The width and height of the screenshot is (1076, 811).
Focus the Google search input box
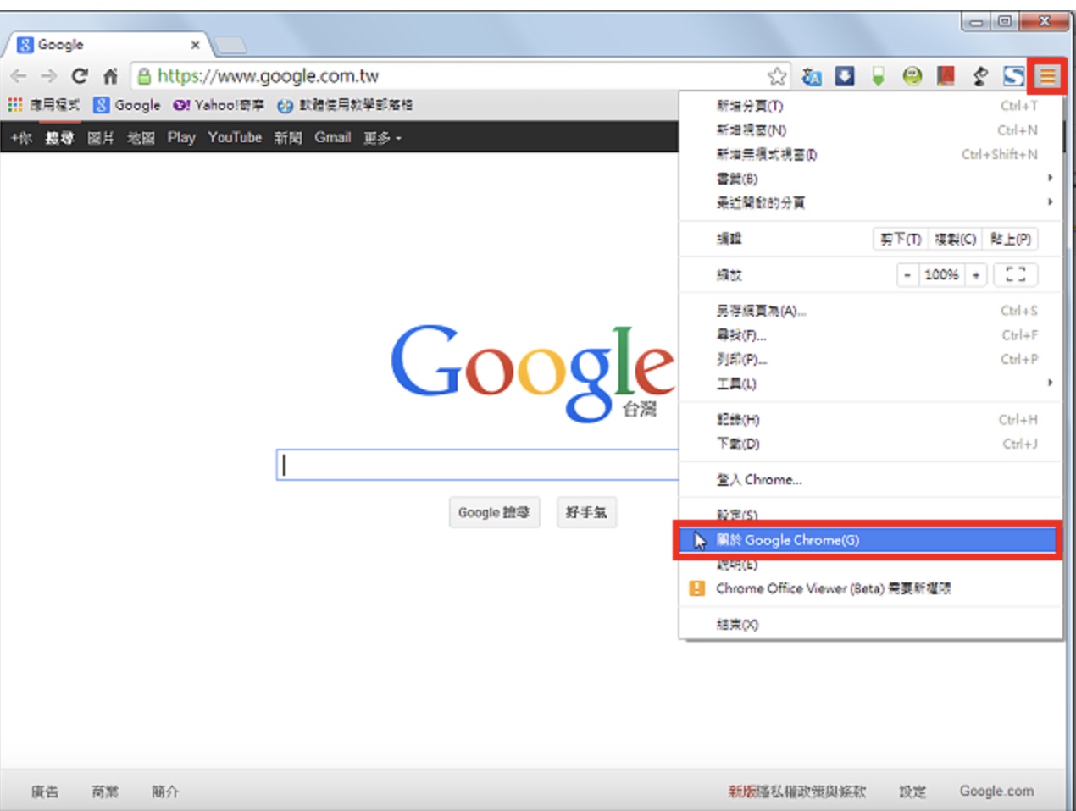(x=478, y=465)
